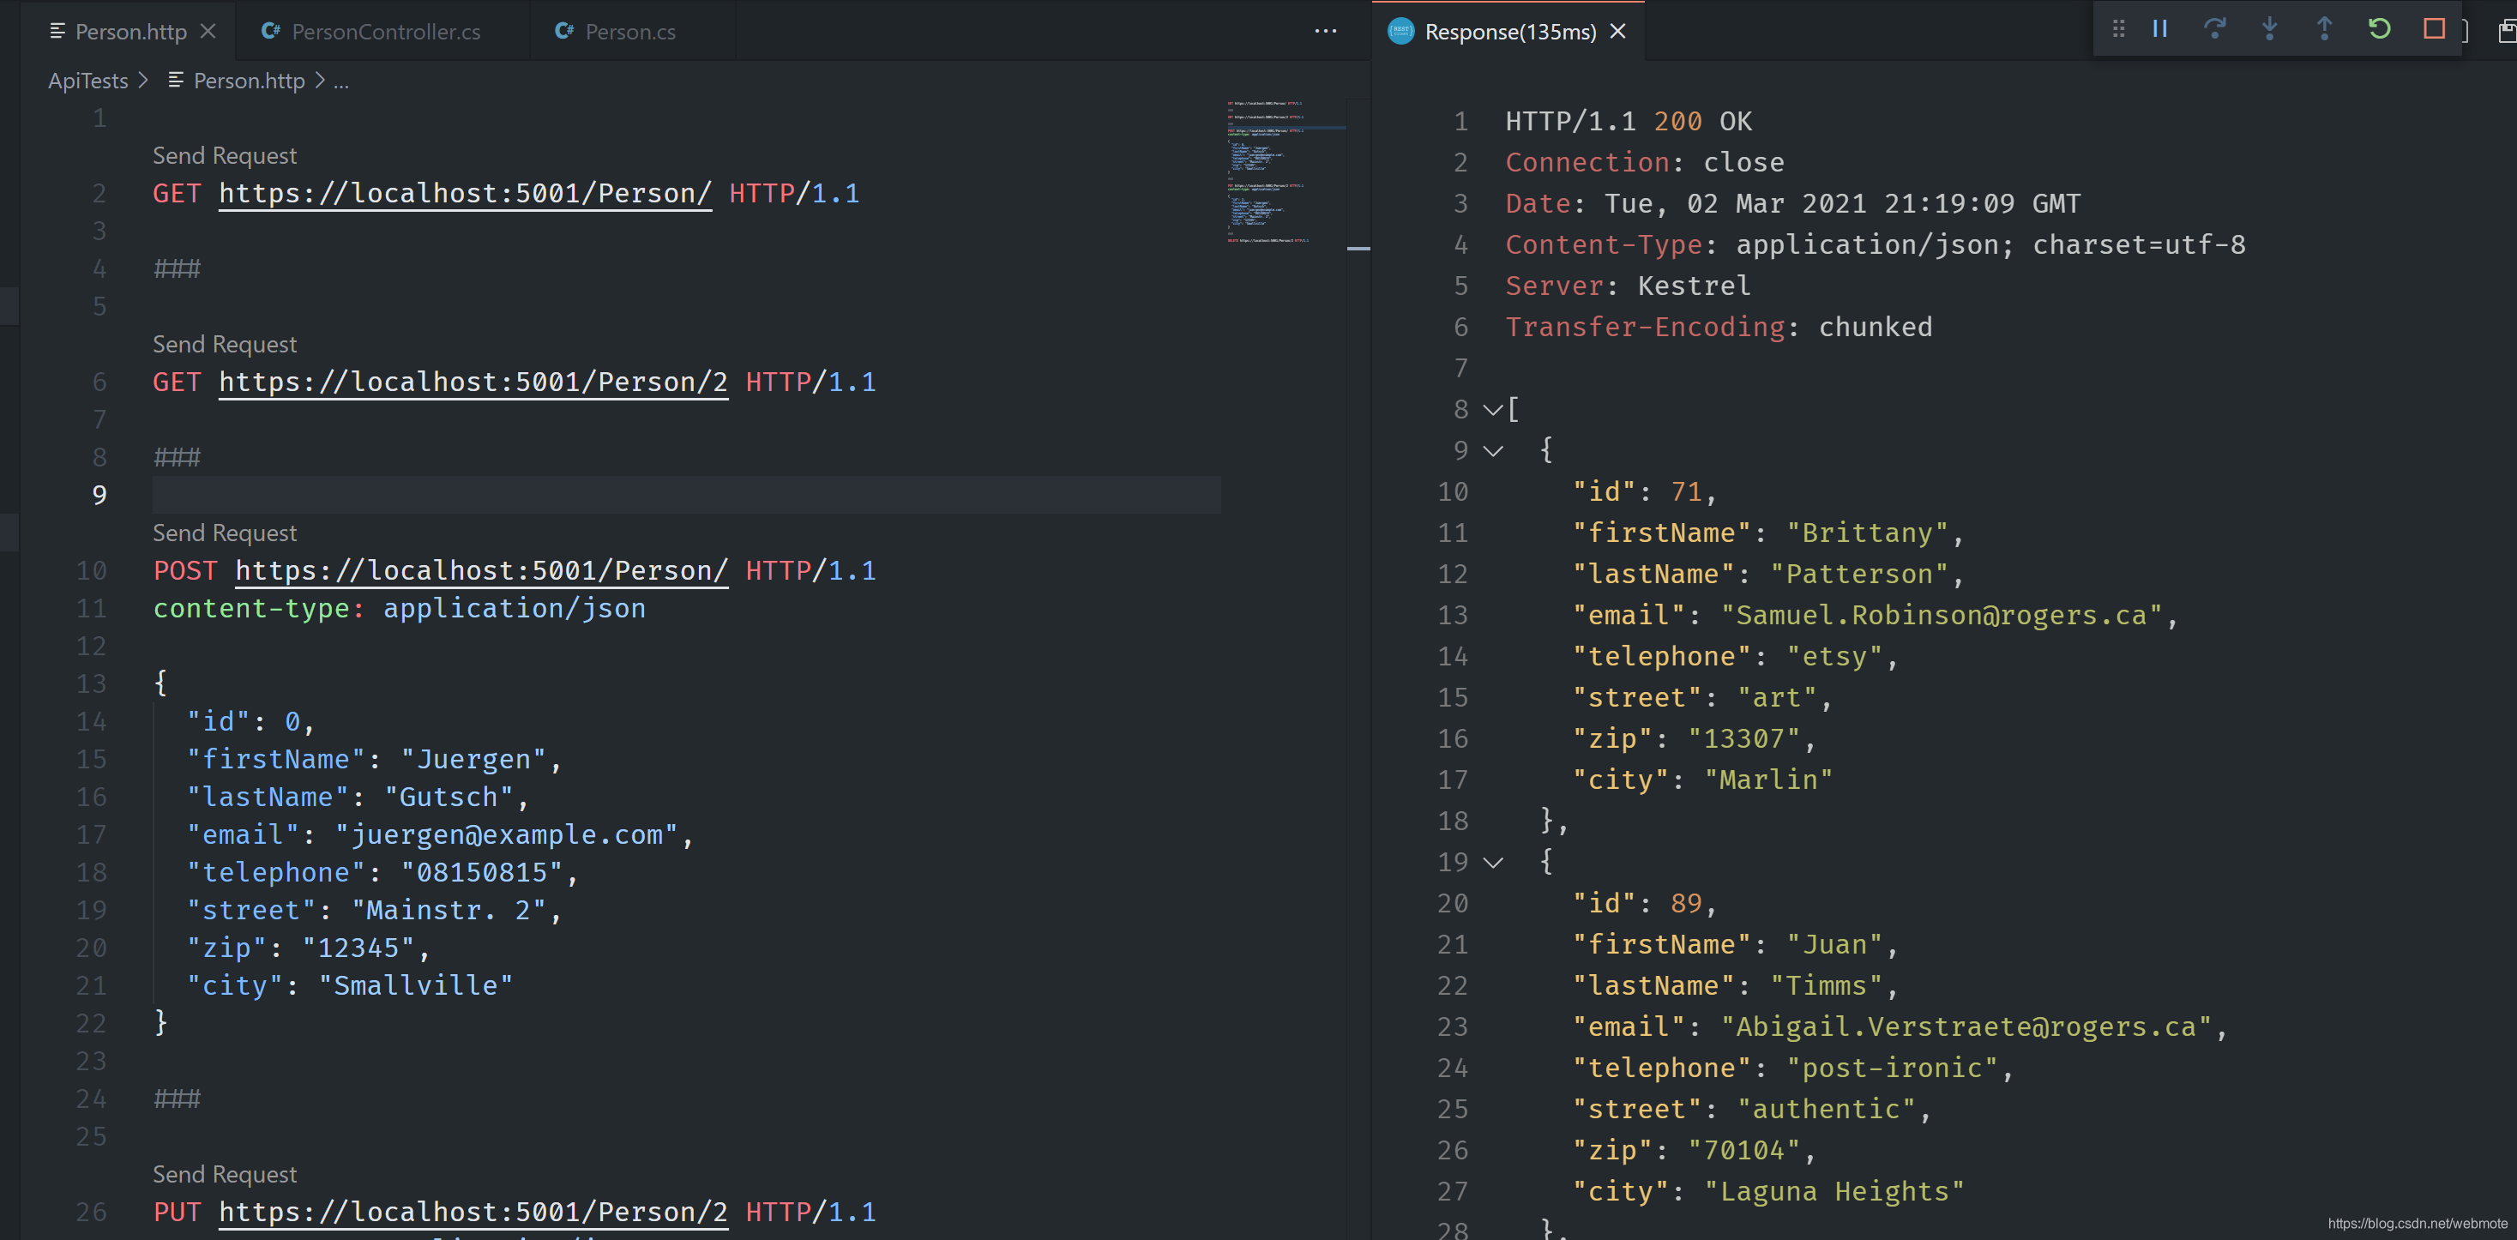Click the "zip": "12345" line
This screenshot has height=1240, width=2517.
click(x=308, y=948)
